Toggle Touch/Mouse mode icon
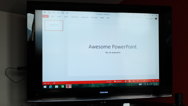 click(x=67, y=13)
